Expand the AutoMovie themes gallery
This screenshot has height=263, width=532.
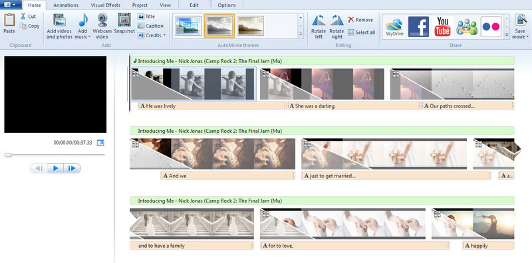301,35
